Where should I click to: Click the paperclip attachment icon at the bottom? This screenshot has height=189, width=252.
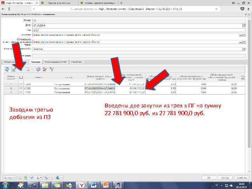click(46, 178)
